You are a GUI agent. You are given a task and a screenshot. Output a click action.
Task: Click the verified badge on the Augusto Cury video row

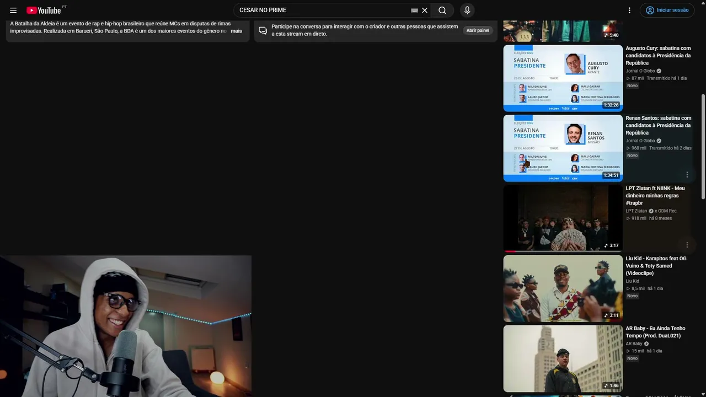(x=659, y=71)
